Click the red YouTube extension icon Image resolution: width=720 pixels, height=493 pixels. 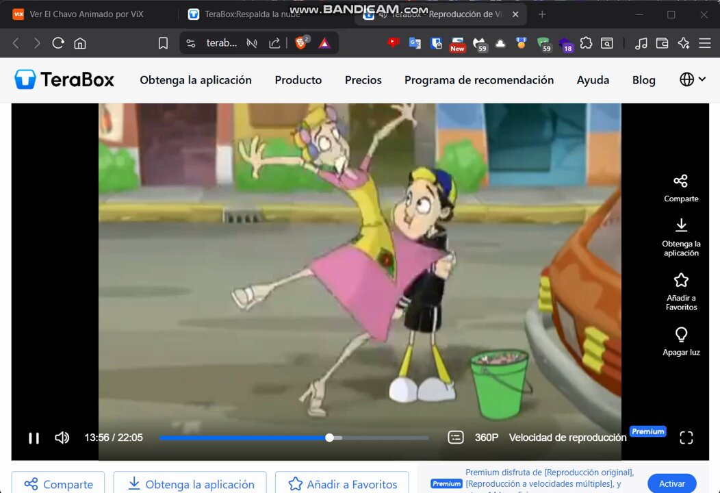pos(393,42)
